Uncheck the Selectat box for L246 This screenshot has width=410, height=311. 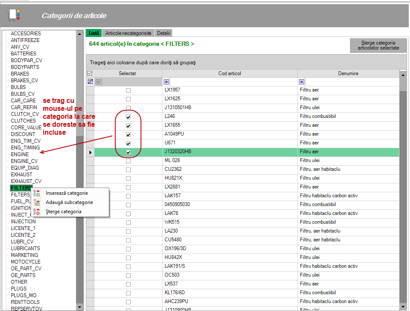pos(128,117)
